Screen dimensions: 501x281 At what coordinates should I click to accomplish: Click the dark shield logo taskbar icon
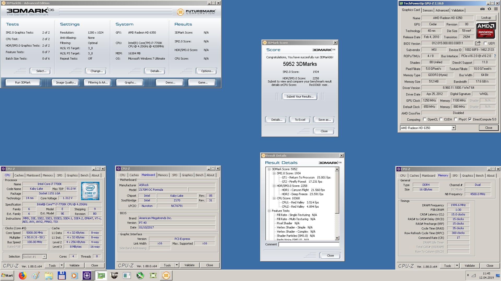114,276
